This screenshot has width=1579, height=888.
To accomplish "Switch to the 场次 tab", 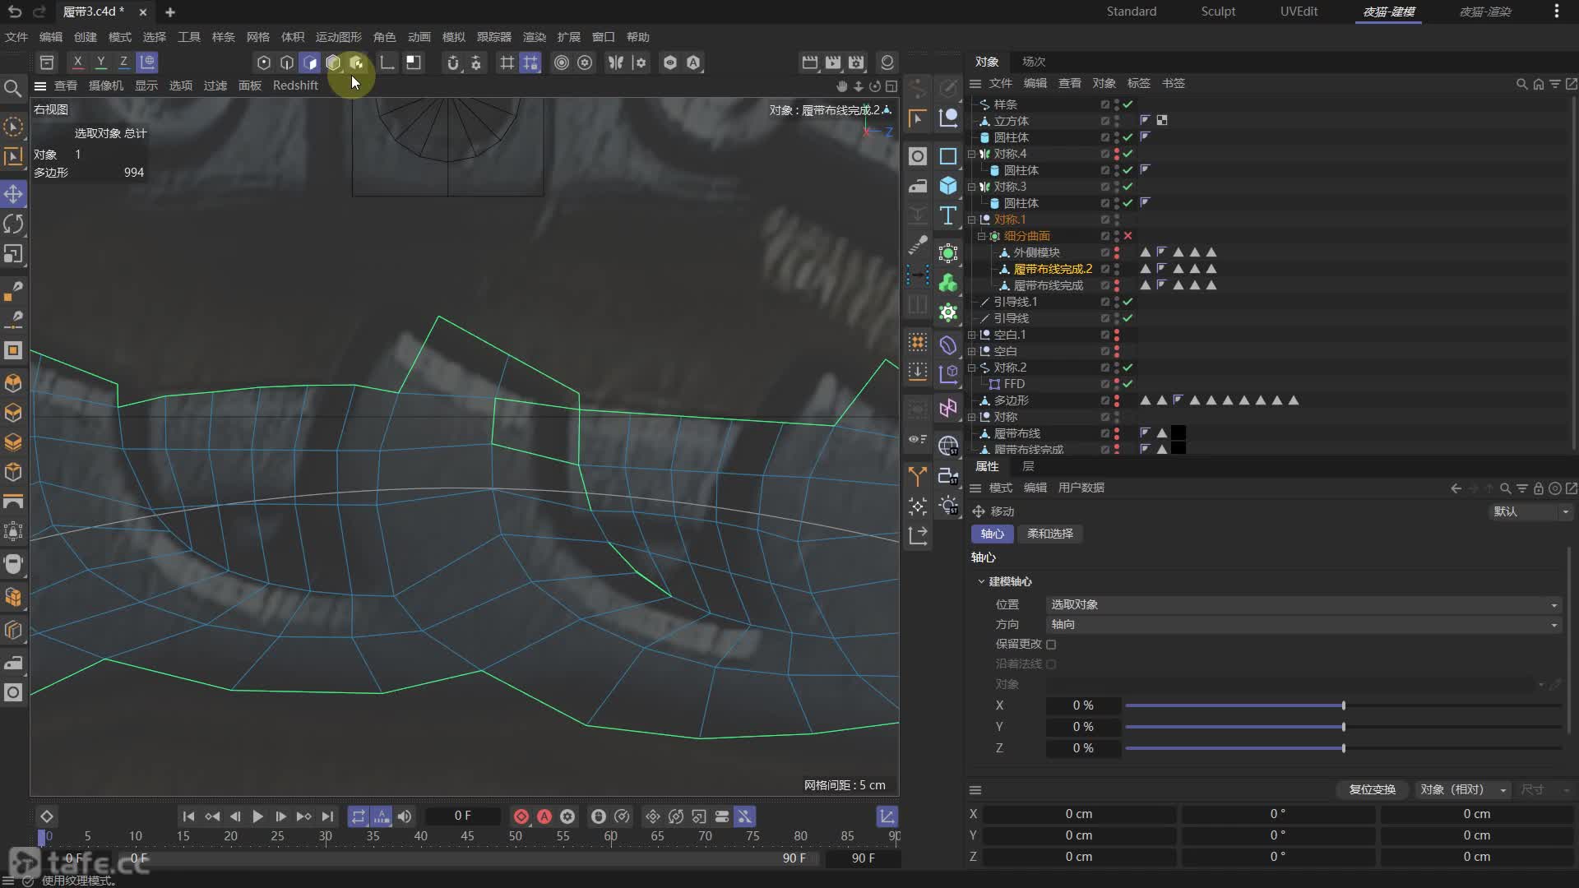I will [1034, 62].
